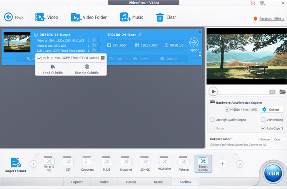Image resolution: width=287 pixels, height=189 pixels.
Task: Open hardware acceleration Option button
Action: click(271, 110)
